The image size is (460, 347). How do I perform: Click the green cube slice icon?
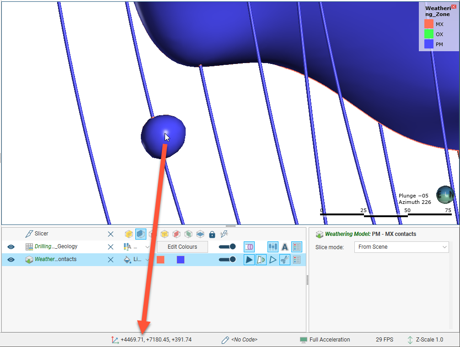(x=188, y=234)
